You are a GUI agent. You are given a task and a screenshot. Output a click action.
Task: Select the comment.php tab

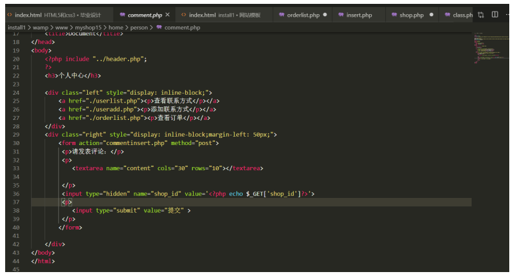click(x=145, y=15)
